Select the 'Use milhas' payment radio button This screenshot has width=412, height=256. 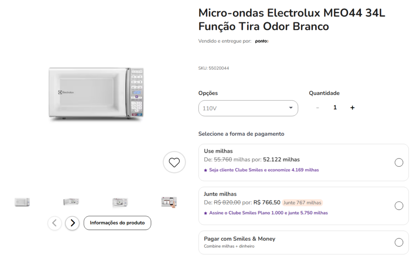click(399, 162)
